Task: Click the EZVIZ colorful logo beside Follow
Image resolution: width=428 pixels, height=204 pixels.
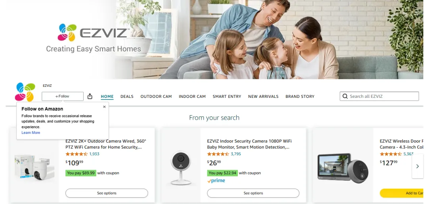Action: pos(25,92)
